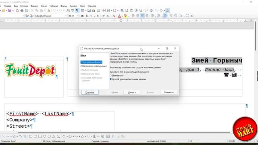
Task: Click the Callout shapes tool
Action: pyautogui.click(x=89, y=137)
